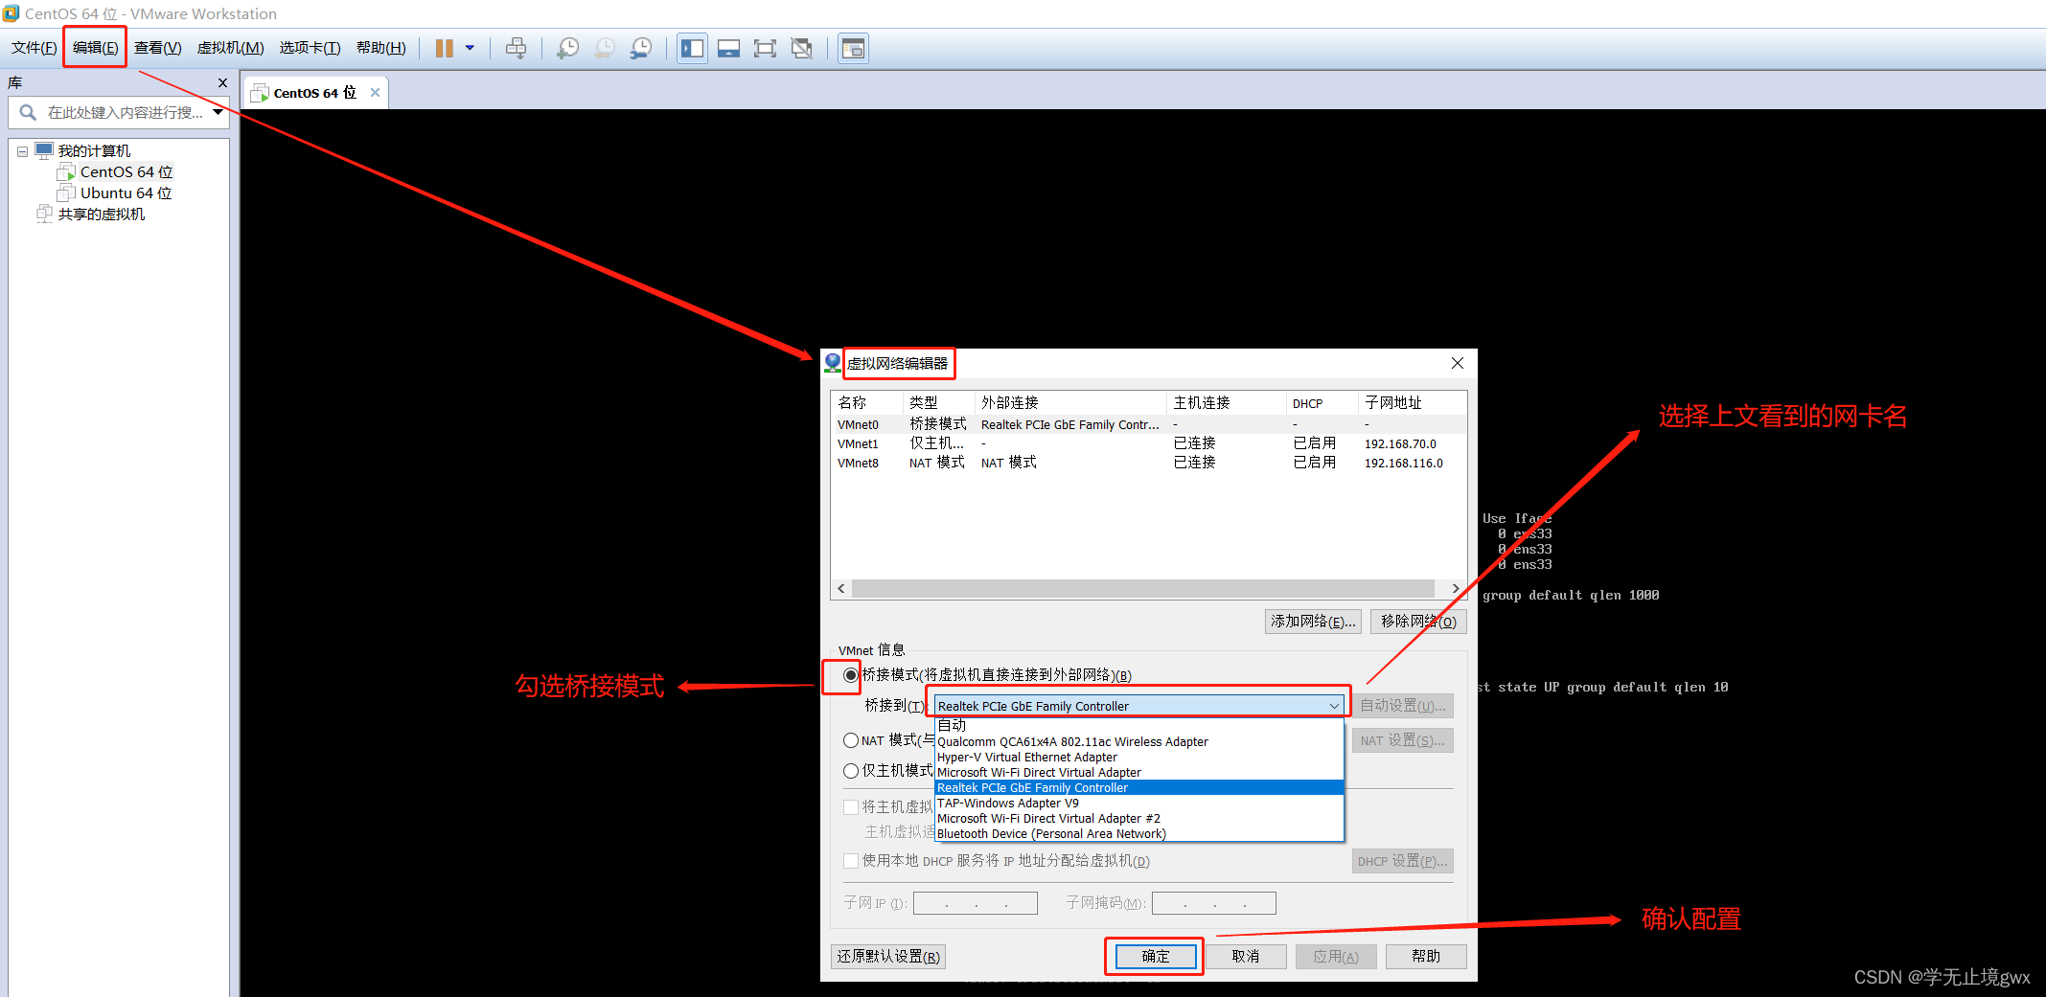Open the 查看(V) menu

click(x=157, y=48)
